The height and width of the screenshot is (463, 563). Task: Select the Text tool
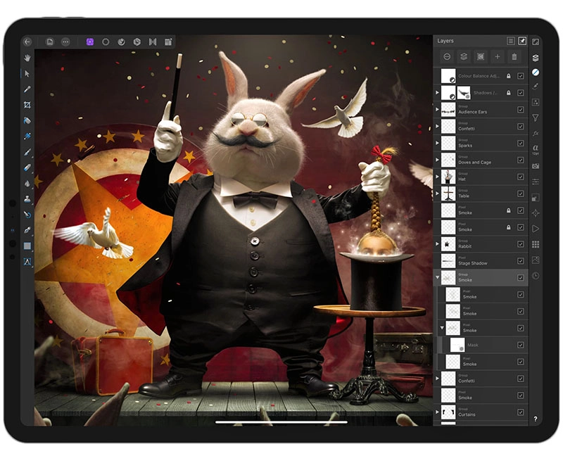(27, 262)
